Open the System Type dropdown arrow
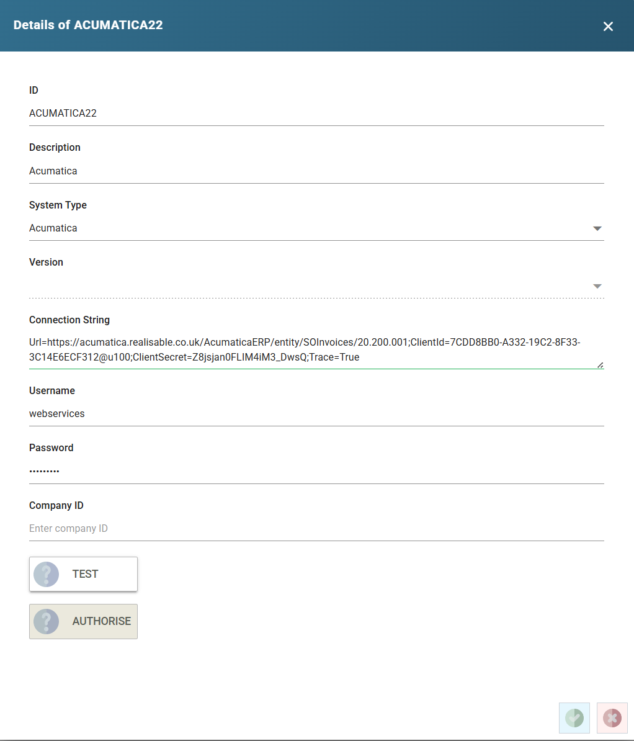 [x=597, y=229]
